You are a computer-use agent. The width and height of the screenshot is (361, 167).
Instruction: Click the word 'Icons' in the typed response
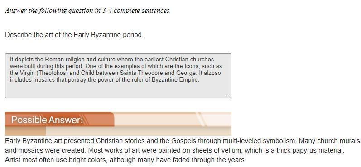[192, 66]
